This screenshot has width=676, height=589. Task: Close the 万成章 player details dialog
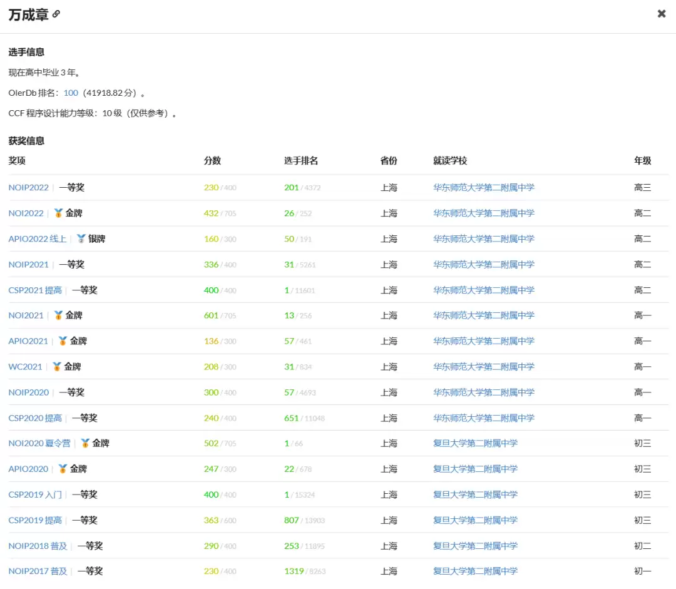point(661,14)
